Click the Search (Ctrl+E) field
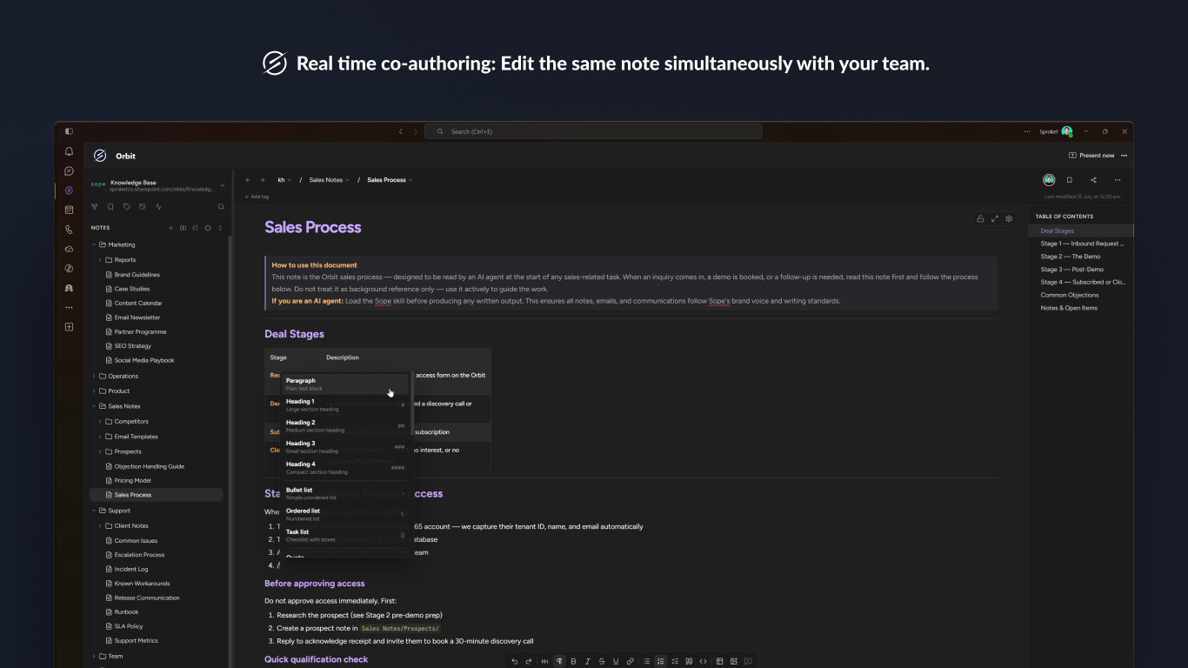1188x668 pixels. pyautogui.click(x=593, y=131)
